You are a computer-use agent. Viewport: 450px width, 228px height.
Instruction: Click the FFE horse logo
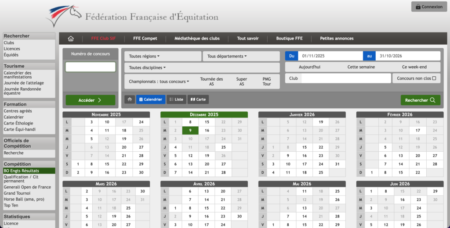pos(64,16)
